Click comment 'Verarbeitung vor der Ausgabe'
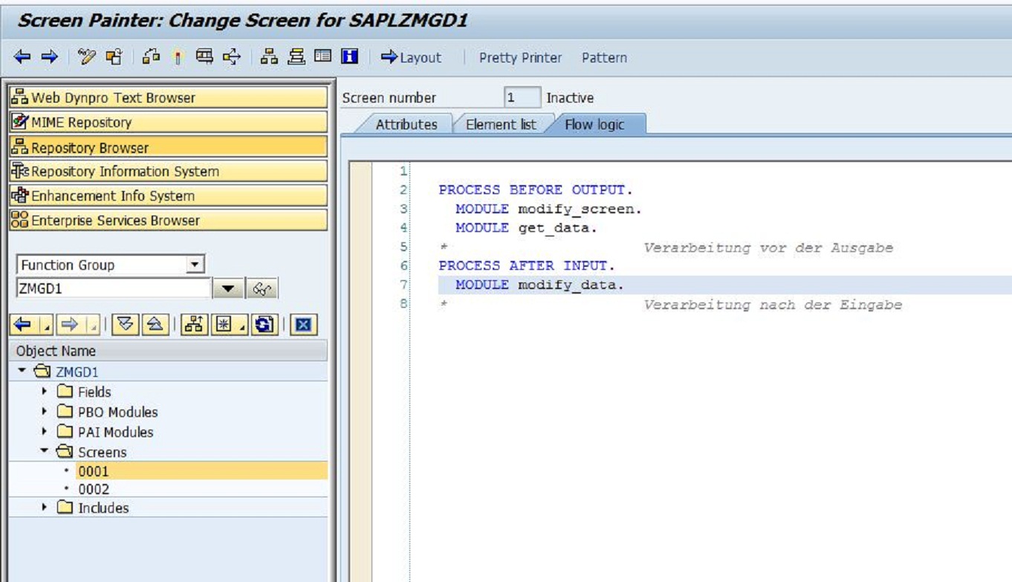Image resolution: width=1012 pixels, height=582 pixels. coord(768,248)
